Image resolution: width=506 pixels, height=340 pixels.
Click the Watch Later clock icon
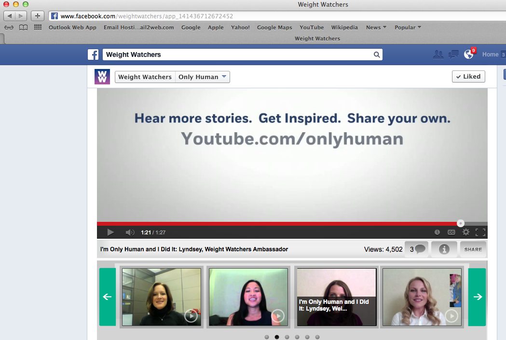point(437,232)
